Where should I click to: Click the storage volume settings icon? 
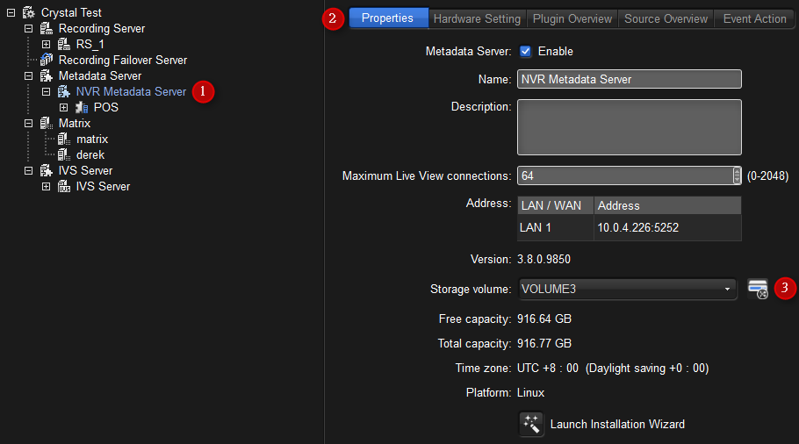coord(757,289)
